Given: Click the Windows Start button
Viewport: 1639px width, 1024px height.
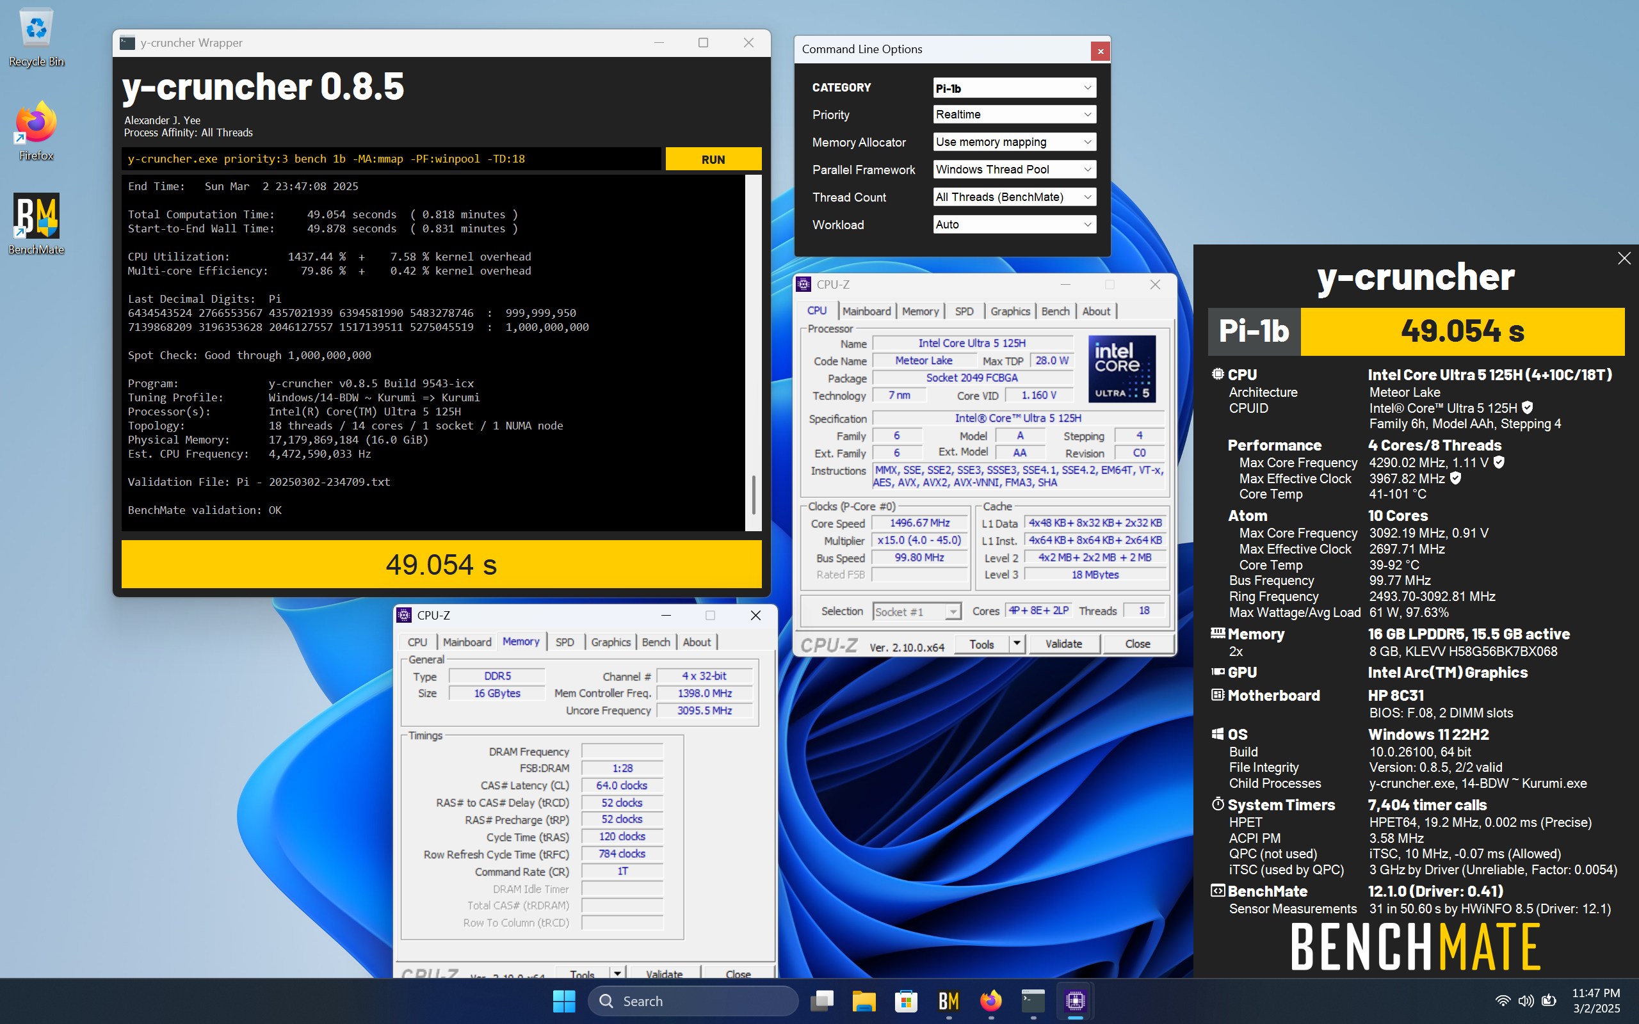Looking at the screenshot, I should (x=563, y=1000).
